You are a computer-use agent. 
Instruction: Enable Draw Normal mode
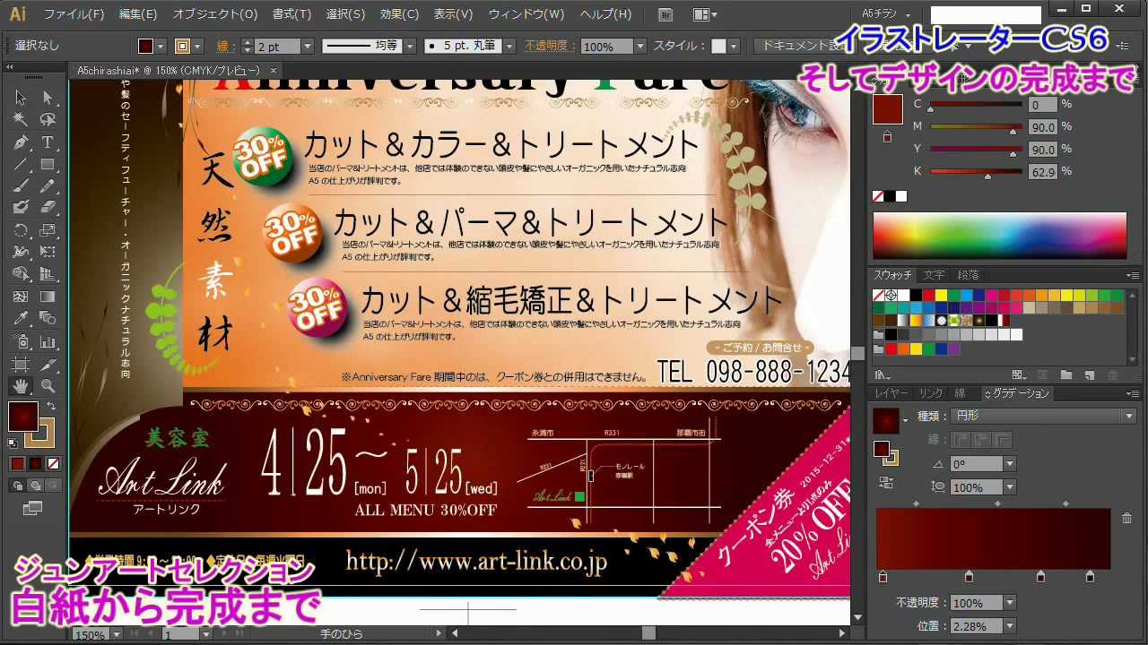17,485
